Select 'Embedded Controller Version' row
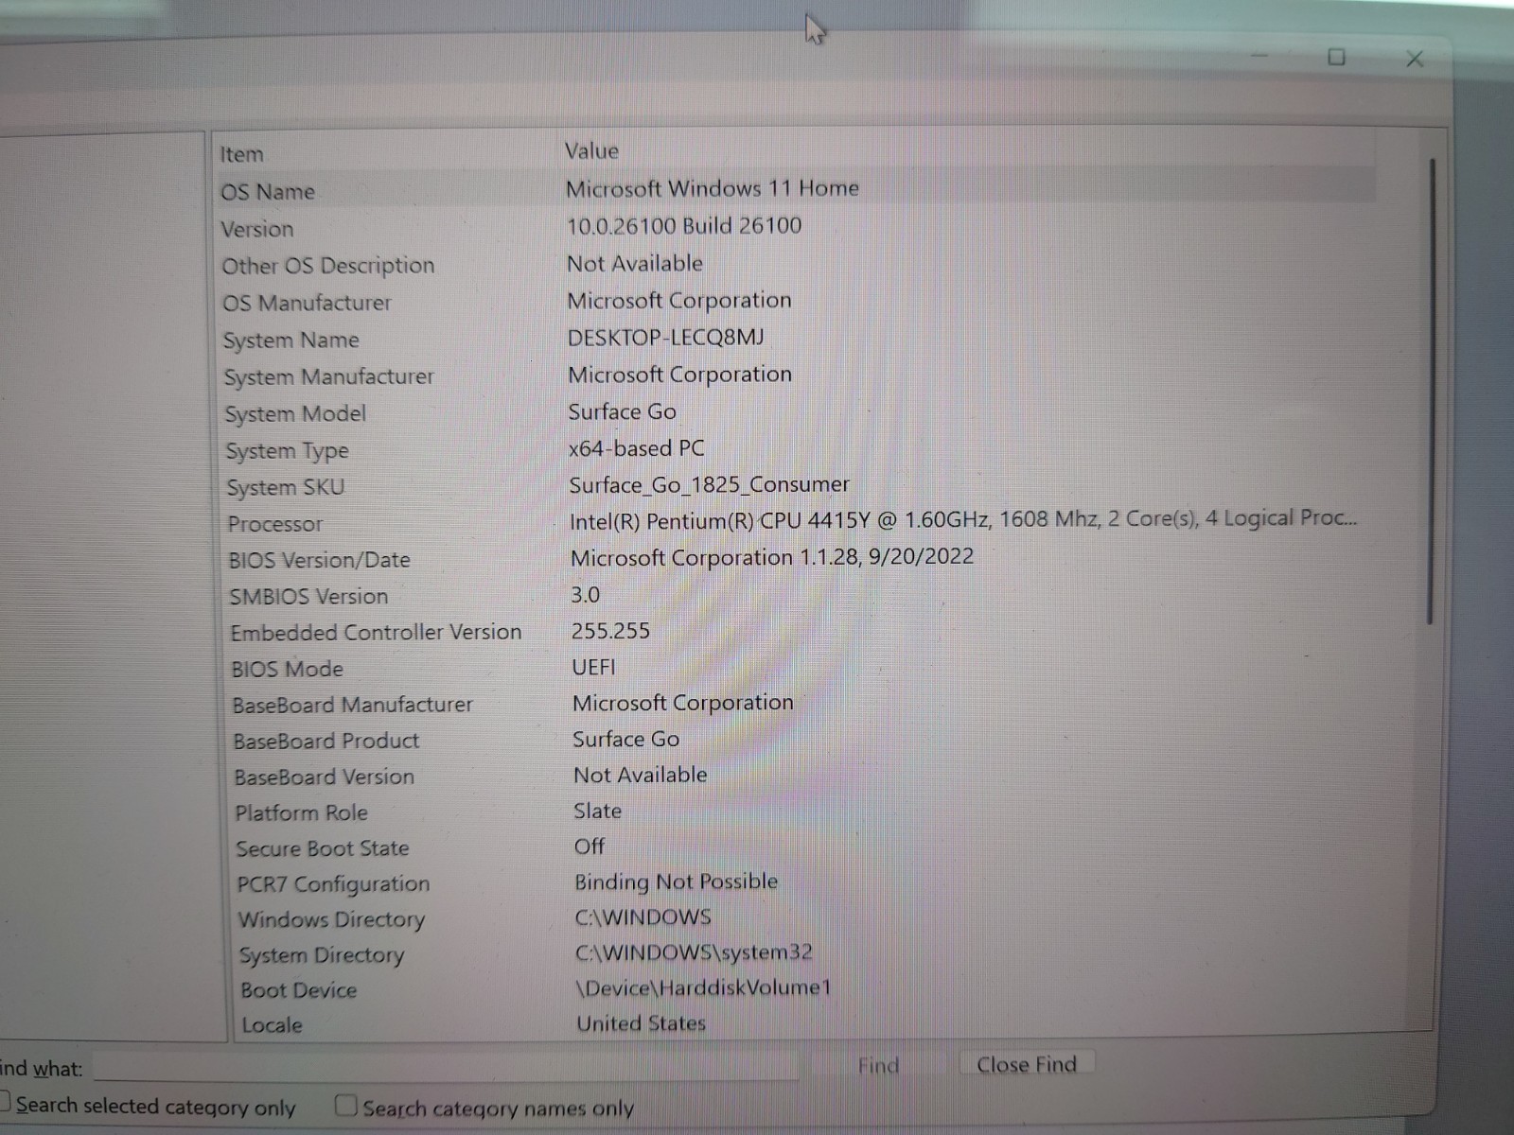This screenshot has height=1135, width=1514. [x=797, y=632]
